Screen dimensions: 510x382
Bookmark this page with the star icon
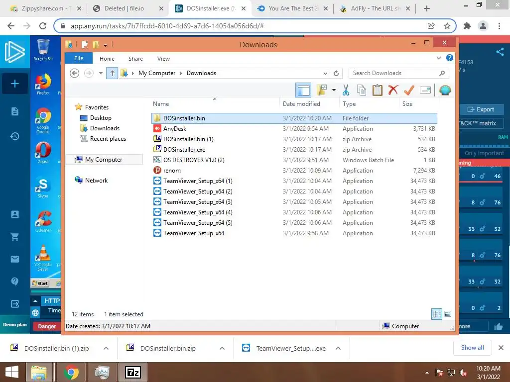click(x=447, y=26)
